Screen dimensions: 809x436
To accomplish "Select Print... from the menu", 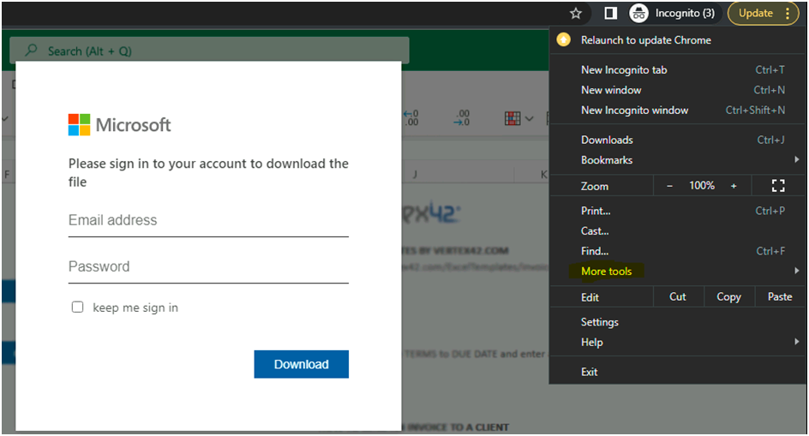I will pyautogui.click(x=678, y=211).
